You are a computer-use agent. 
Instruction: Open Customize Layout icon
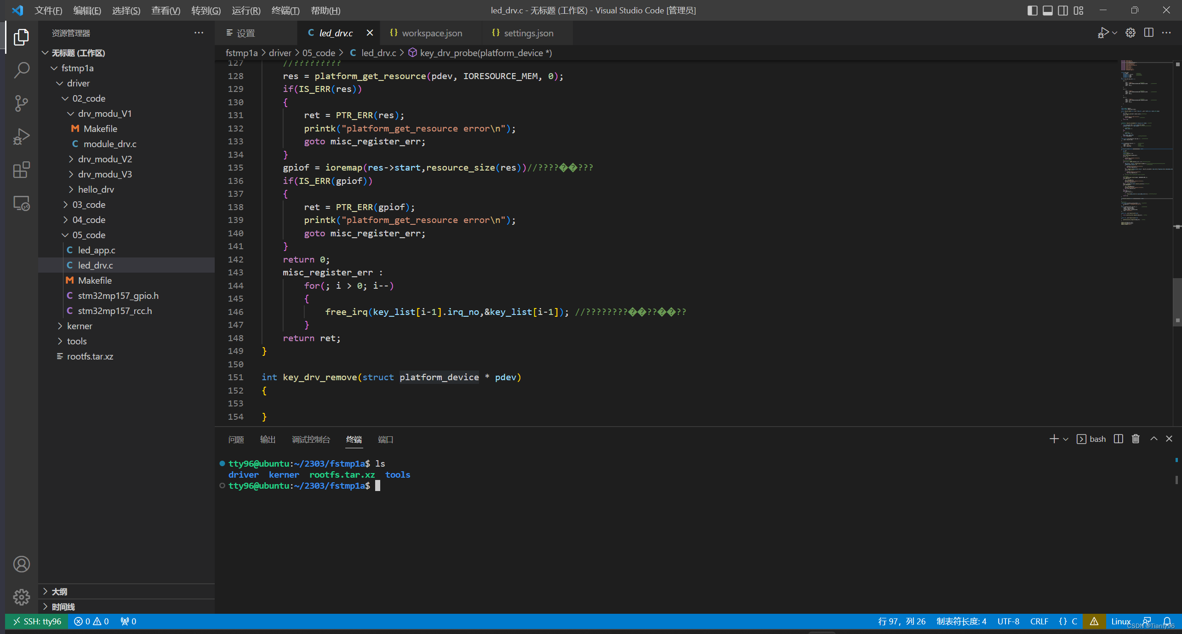coord(1079,10)
